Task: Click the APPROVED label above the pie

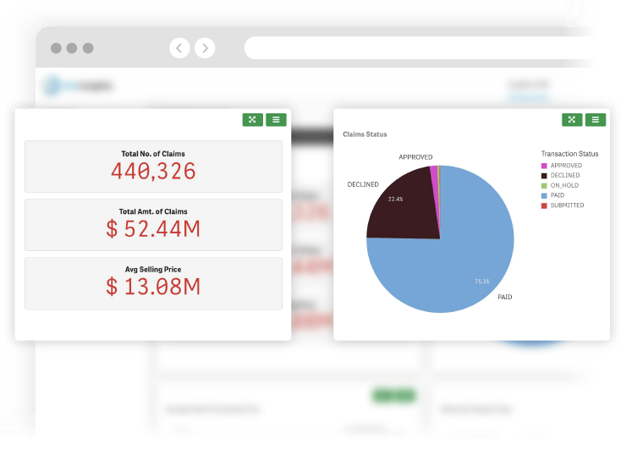Action: 415,157
